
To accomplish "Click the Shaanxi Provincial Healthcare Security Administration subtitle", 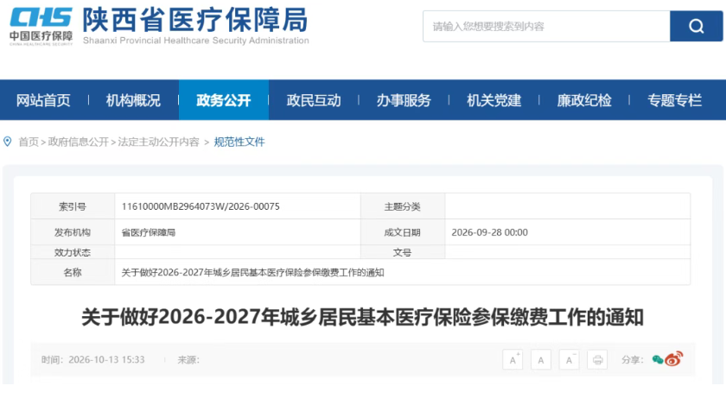I will click(196, 41).
